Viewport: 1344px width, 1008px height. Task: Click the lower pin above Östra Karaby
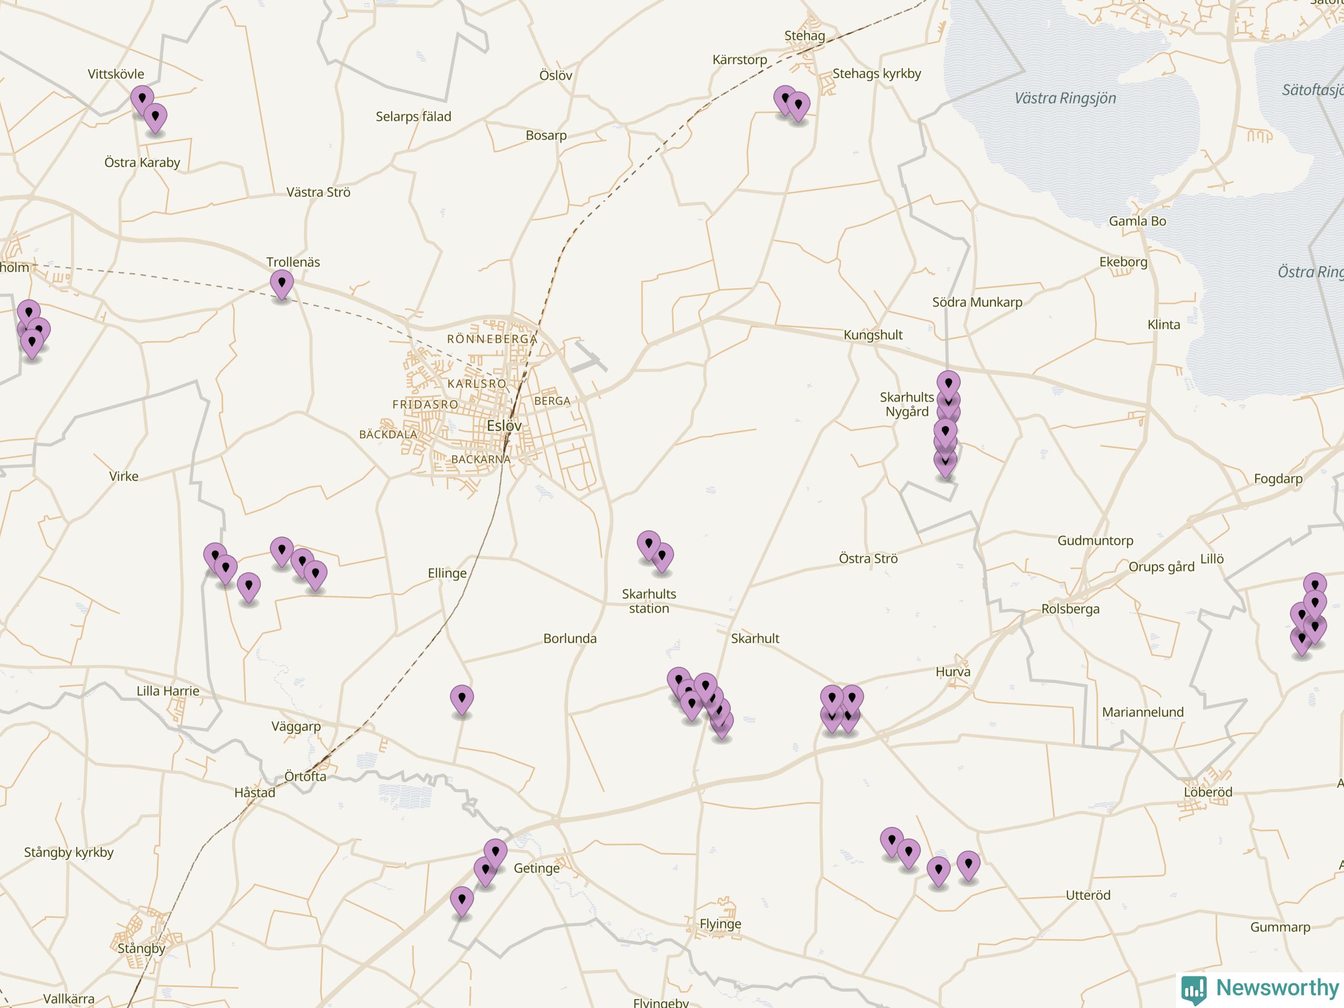(155, 118)
